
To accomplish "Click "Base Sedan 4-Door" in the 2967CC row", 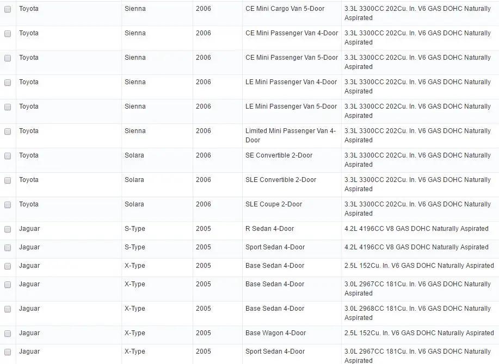I will click(275, 284).
